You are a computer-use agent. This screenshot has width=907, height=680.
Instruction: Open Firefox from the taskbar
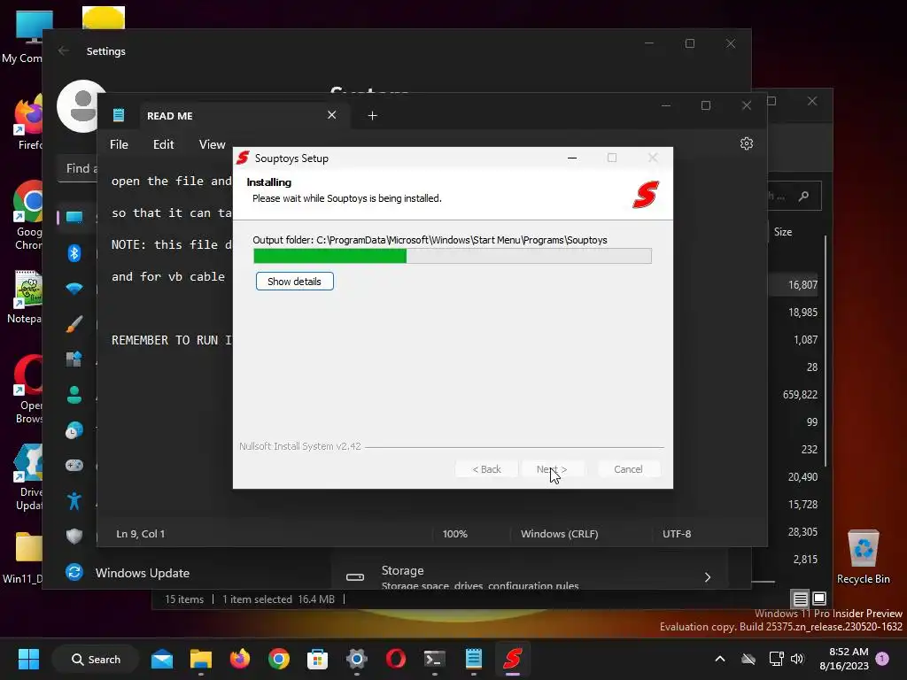click(239, 659)
